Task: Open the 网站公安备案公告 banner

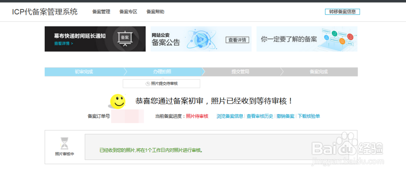Action: coord(201,39)
